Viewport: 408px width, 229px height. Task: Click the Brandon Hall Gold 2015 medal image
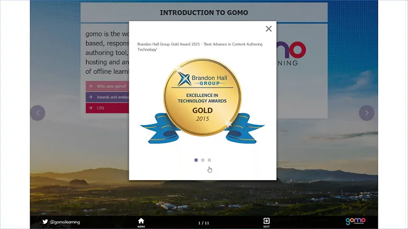pos(202,101)
